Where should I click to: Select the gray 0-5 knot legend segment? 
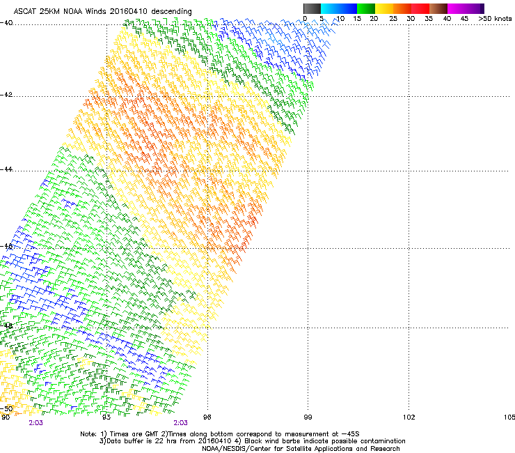click(312, 8)
